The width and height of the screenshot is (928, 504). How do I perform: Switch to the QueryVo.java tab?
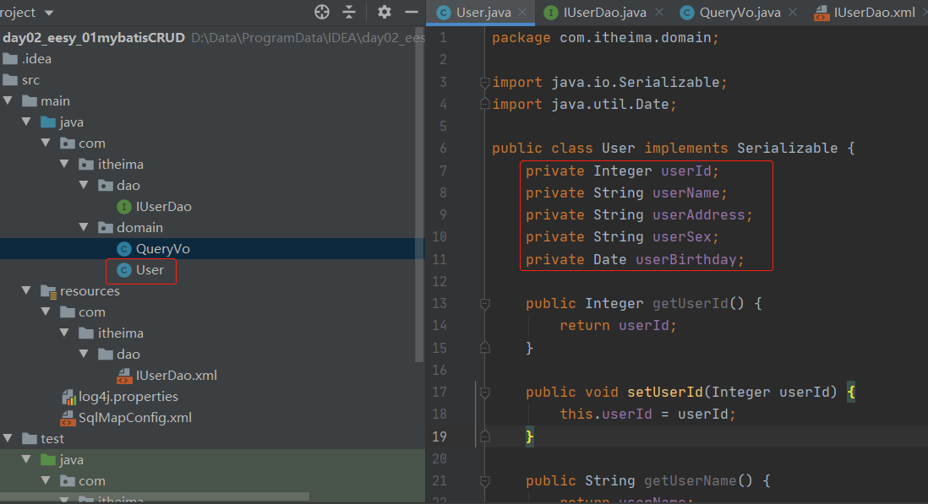pos(740,13)
